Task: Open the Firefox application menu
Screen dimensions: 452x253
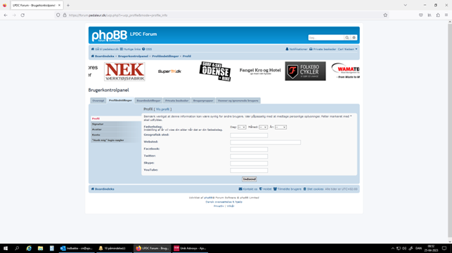Action: point(446,15)
